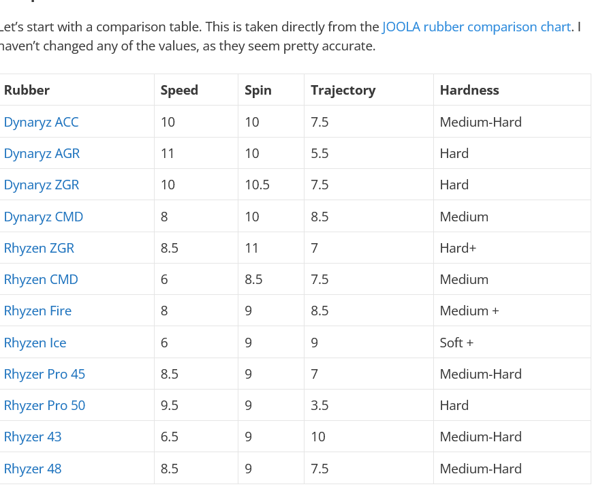This screenshot has width=592, height=489.
Task: Open the Rhyzen ZGR link
Action: (39, 248)
